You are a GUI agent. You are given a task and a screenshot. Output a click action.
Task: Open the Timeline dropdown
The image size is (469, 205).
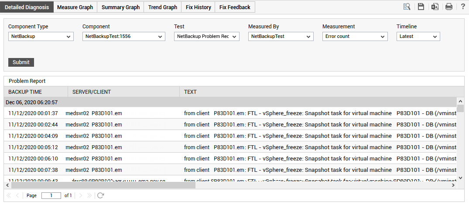click(x=418, y=37)
